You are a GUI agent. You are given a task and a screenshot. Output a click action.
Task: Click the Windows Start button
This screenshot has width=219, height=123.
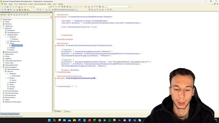[x=49, y=120]
